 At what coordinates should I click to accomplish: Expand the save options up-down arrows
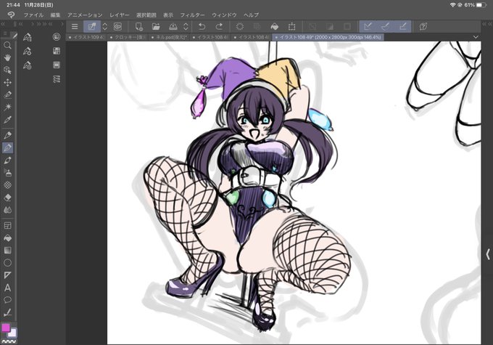coord(186,26)
